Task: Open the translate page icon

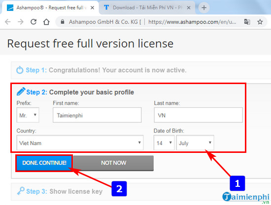Action: (x=247, y=22)
